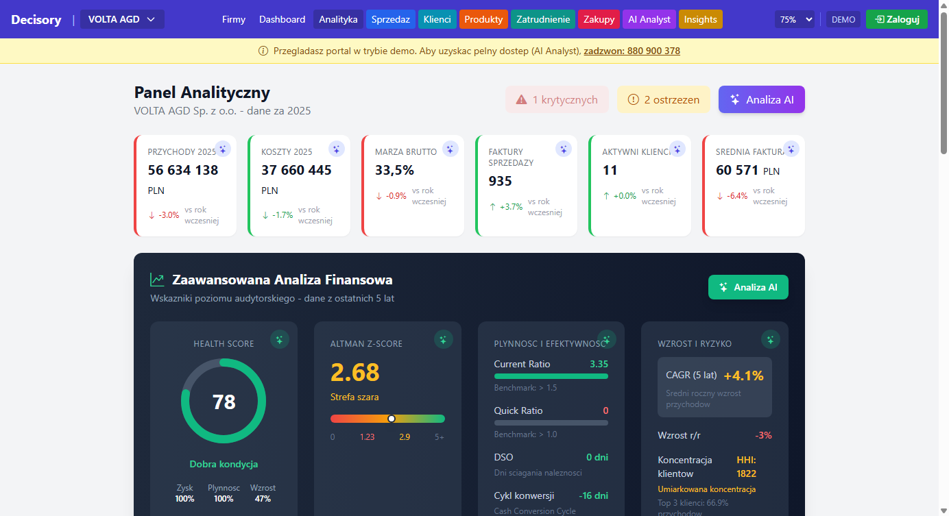Click the AI sparkle icon on Przychody 2025 card

pos(222,149)
